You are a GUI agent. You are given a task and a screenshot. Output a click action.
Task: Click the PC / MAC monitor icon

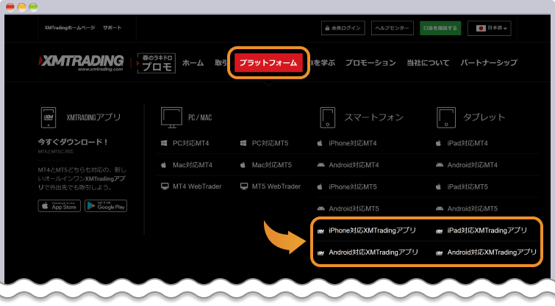point(172,117)
